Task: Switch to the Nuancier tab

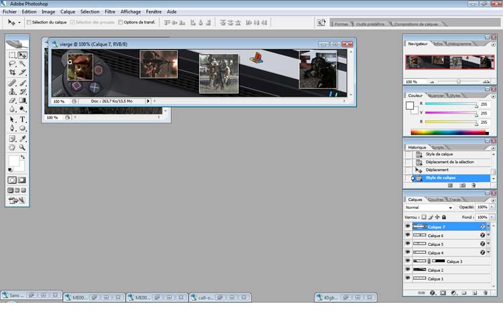Action: [x=436, y=95]
